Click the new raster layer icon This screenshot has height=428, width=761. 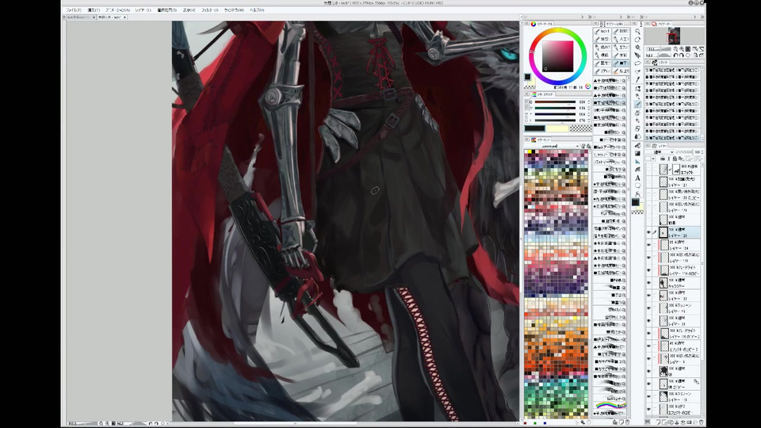point(659,422)
